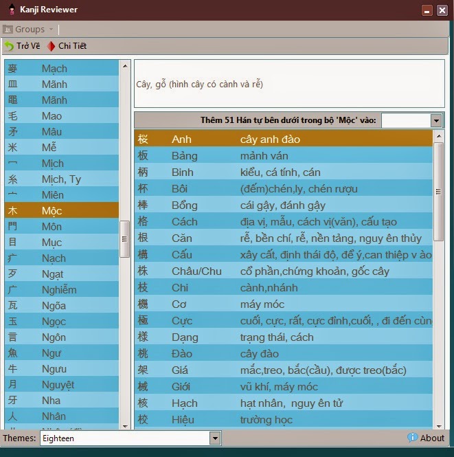The width and height of the screenshot is (454, 457).
Task: Select the Mao radical row
Action: pyautogui.click(x=62, y=116)
